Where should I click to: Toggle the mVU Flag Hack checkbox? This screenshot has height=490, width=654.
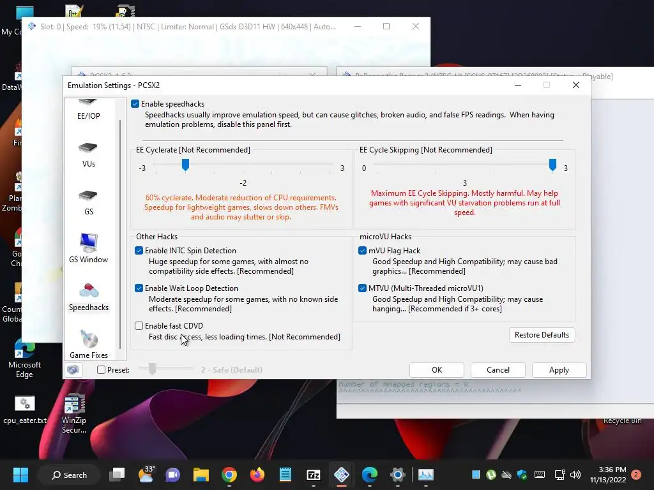(x=363, y=250)
